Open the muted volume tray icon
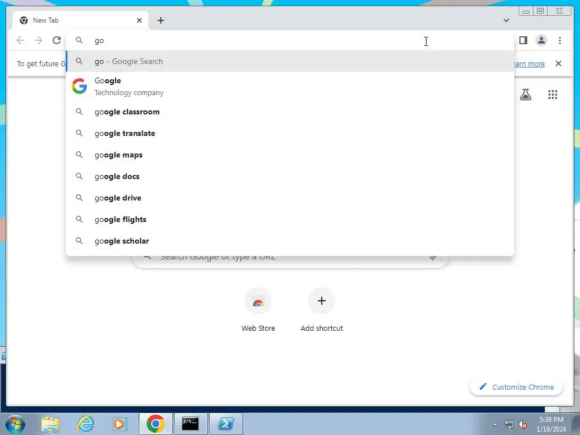The image size is (580, 435). coord(523,425)
